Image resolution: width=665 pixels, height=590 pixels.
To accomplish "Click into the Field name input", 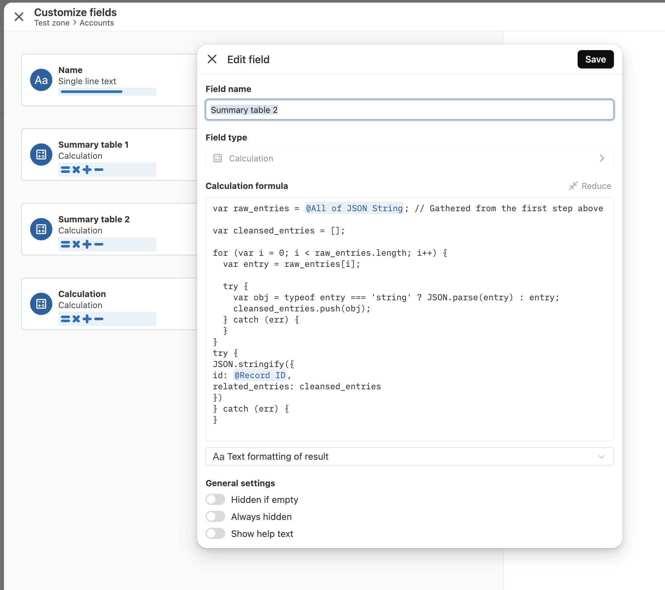I will 409,110.
